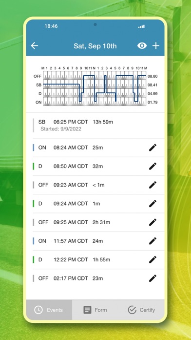Edit the OFF 09:25 AM event

click(x=153, y=222)
